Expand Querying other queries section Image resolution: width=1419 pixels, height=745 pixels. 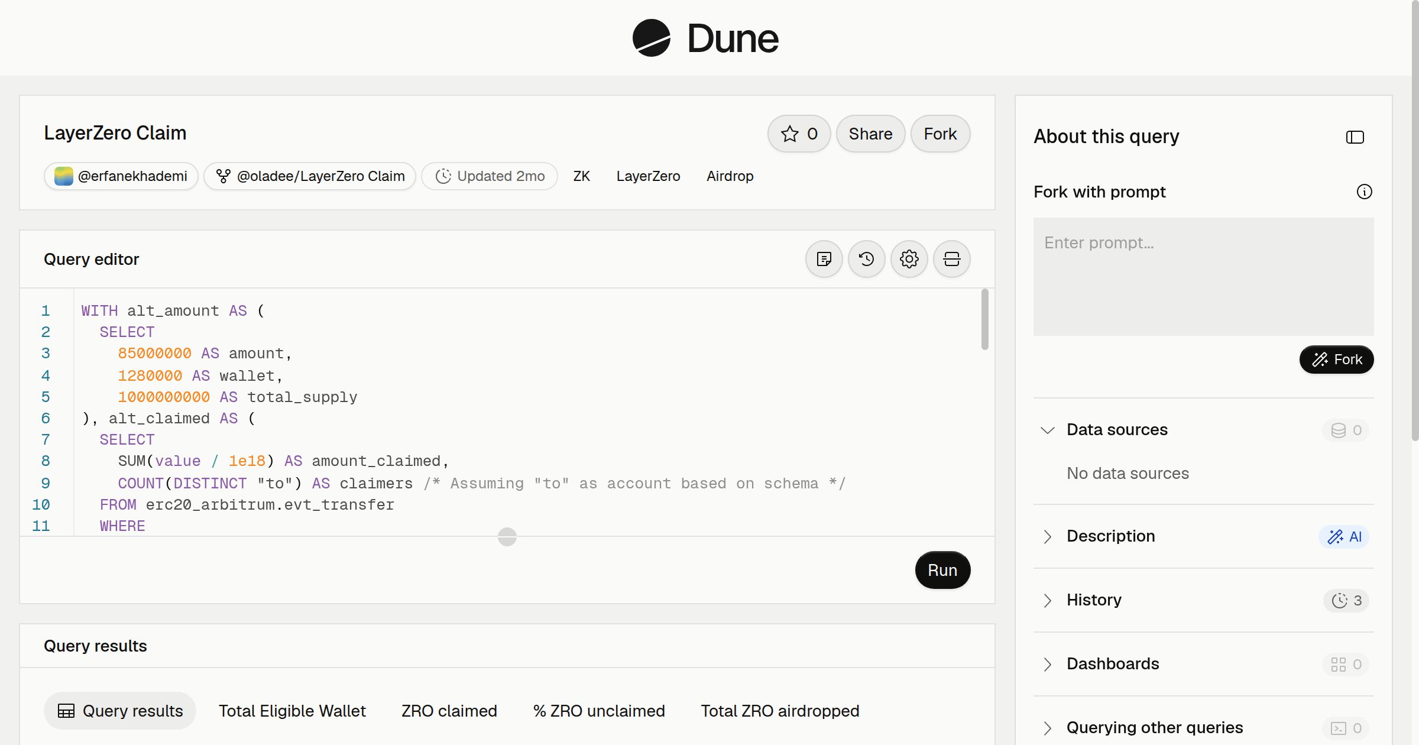click(1047, 728)
